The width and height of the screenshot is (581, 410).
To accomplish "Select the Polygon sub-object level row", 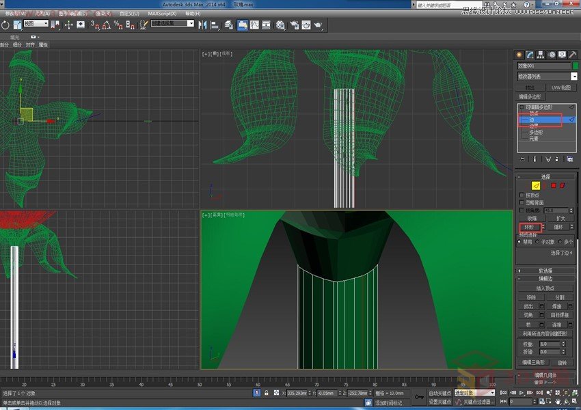I will [x=536, y=132].
